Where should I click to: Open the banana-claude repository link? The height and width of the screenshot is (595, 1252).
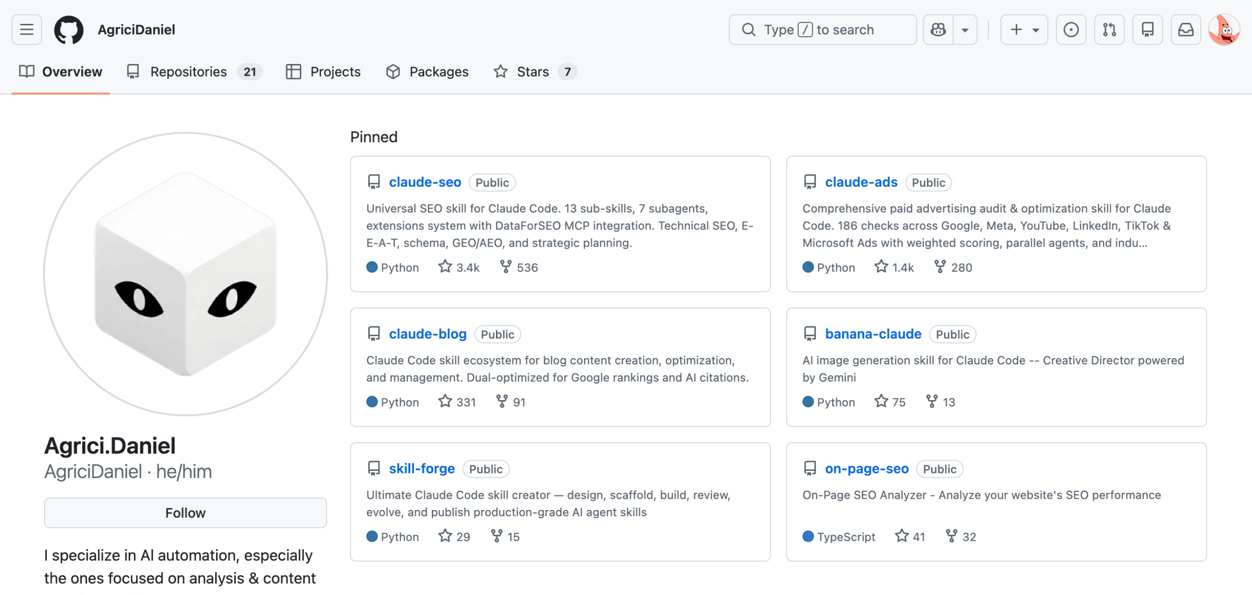tap(873, 334)
